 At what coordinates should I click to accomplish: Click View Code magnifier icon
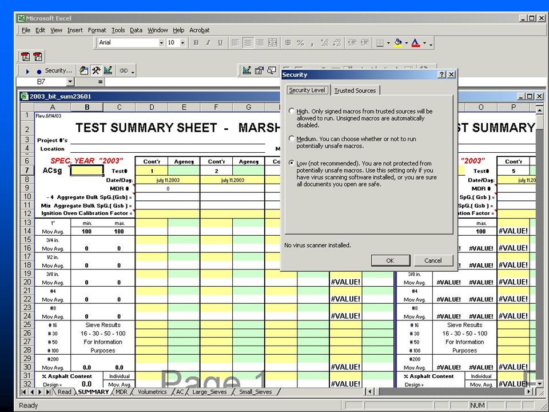point(272,71)
